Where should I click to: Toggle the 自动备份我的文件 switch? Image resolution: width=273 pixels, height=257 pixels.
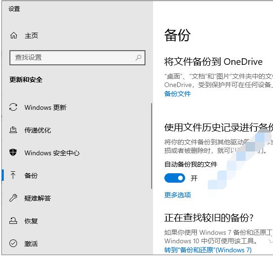[x=175, y=178]
